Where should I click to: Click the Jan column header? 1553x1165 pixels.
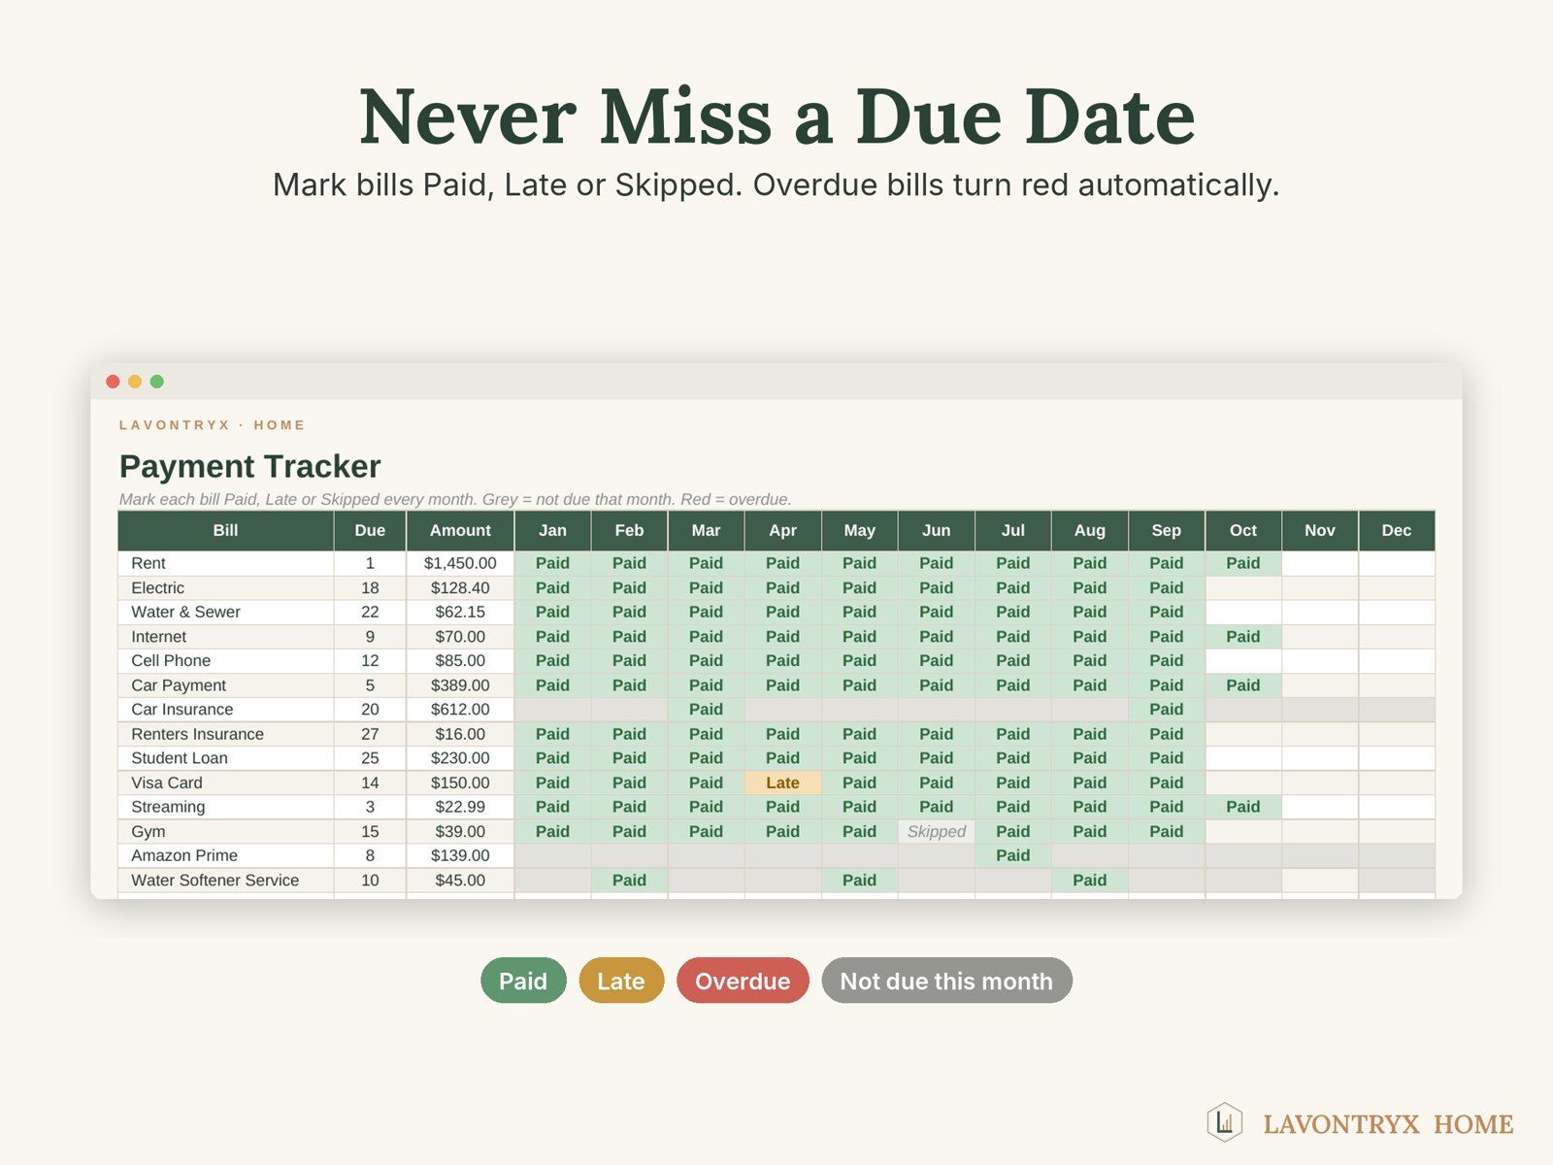(x=552, y=530)
